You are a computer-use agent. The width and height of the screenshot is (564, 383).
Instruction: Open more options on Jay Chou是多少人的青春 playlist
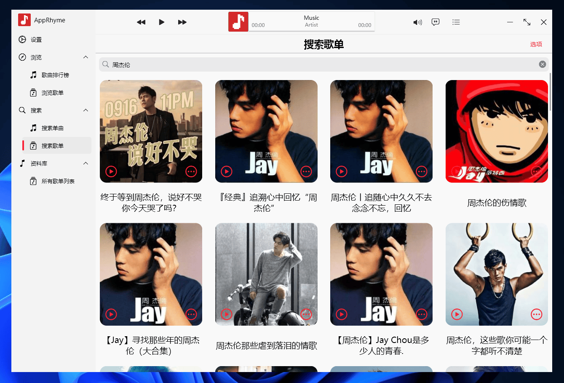pos(422,314)
